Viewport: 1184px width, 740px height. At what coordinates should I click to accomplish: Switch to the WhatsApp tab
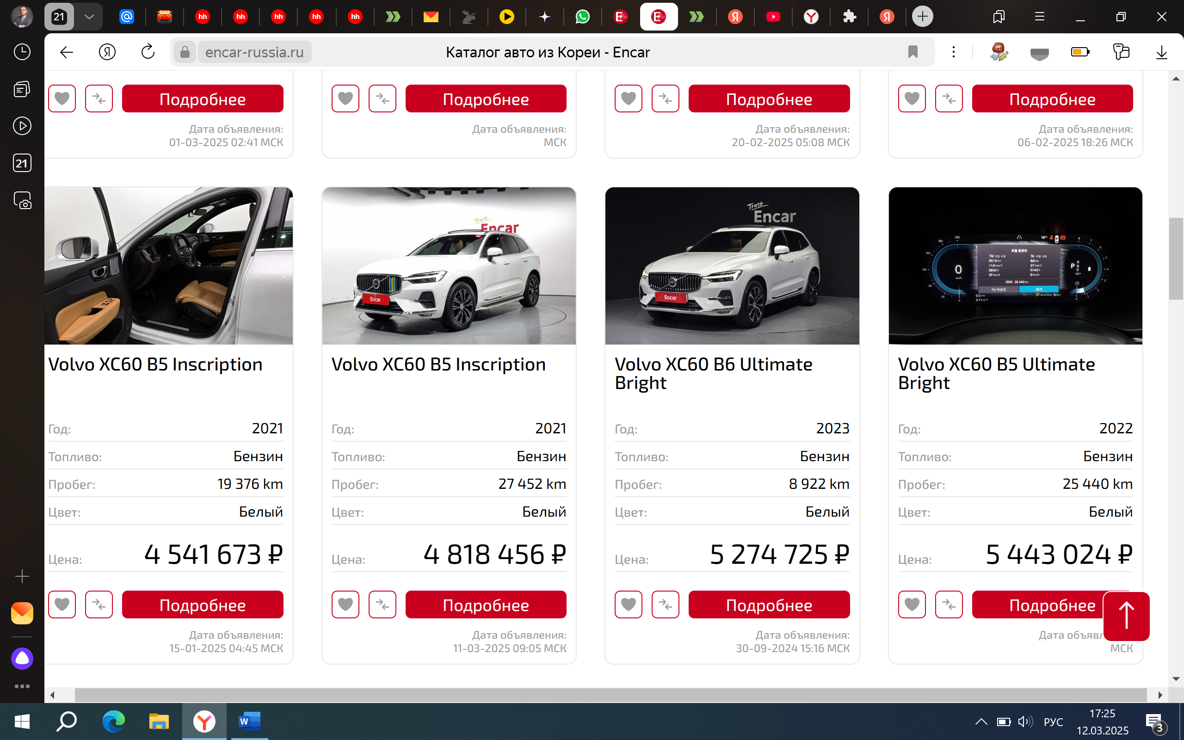coord(582,17)
